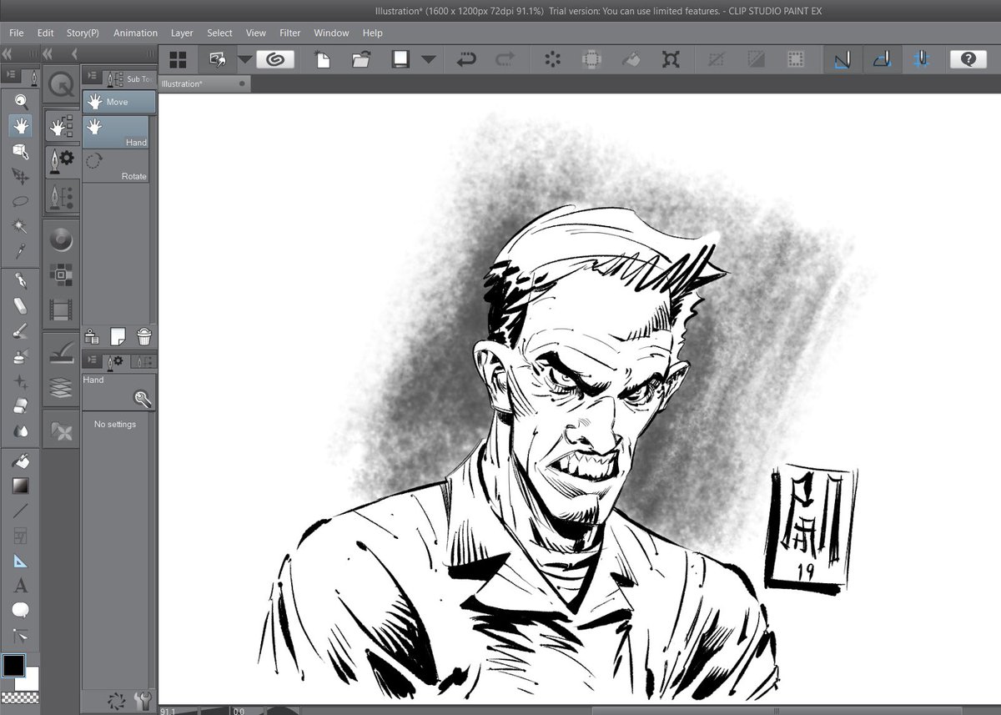Viewport: 1001px width, 715px height.
Task: Collapse the Sub Tool dock with double-arrow
Action: [48, 54]
